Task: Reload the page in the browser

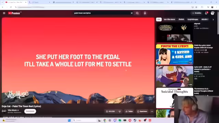Action: 11,7
